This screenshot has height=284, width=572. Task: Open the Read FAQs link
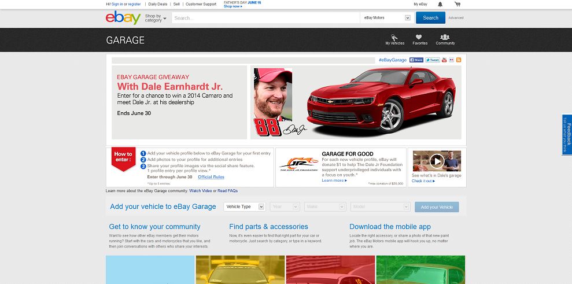point(228,191)
